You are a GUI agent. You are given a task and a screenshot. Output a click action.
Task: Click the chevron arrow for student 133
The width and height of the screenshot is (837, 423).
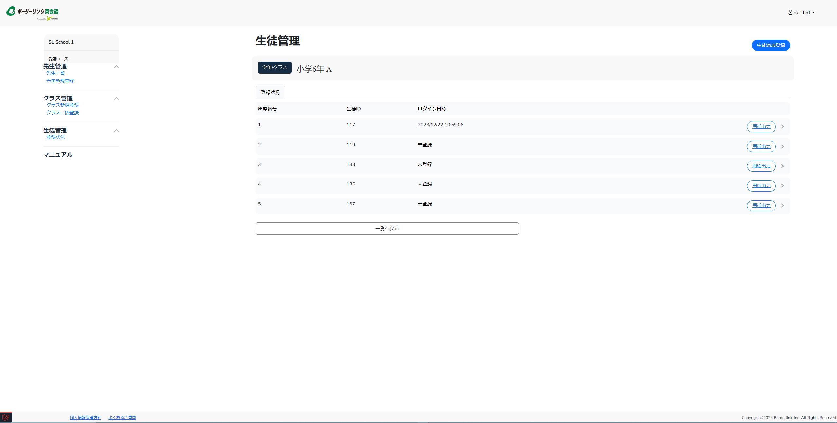tap(782, 166)
